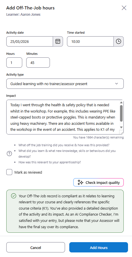The width and height of the screenshot is (132, 257).
Task: Open the clock time picker icon
Action: click(x=119, y=41)
